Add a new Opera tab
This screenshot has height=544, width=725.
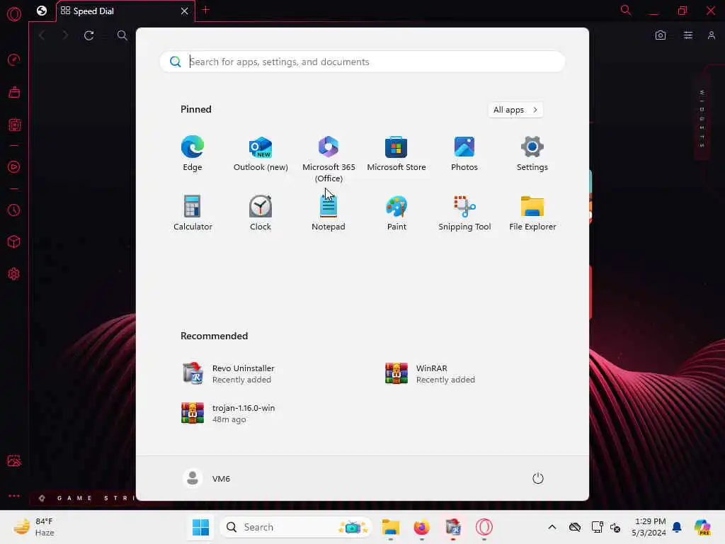[206, 10]
